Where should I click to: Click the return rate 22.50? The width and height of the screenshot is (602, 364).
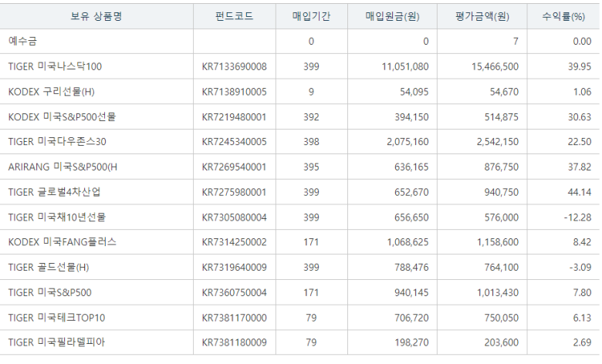(580, 142)
